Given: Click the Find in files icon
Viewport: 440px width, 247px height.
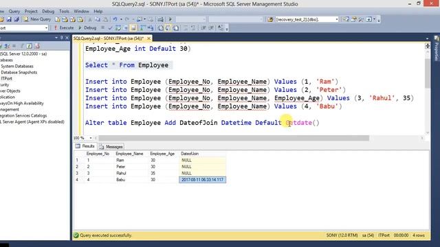Looking at the screenshot, I should click(x=270, y=19).
